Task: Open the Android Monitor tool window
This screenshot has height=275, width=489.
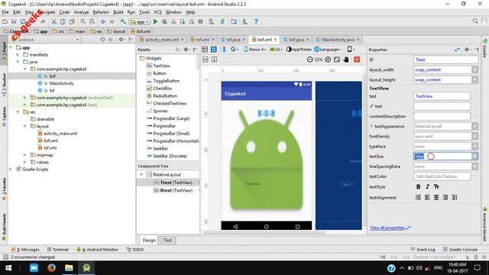Action: [97, 250]
